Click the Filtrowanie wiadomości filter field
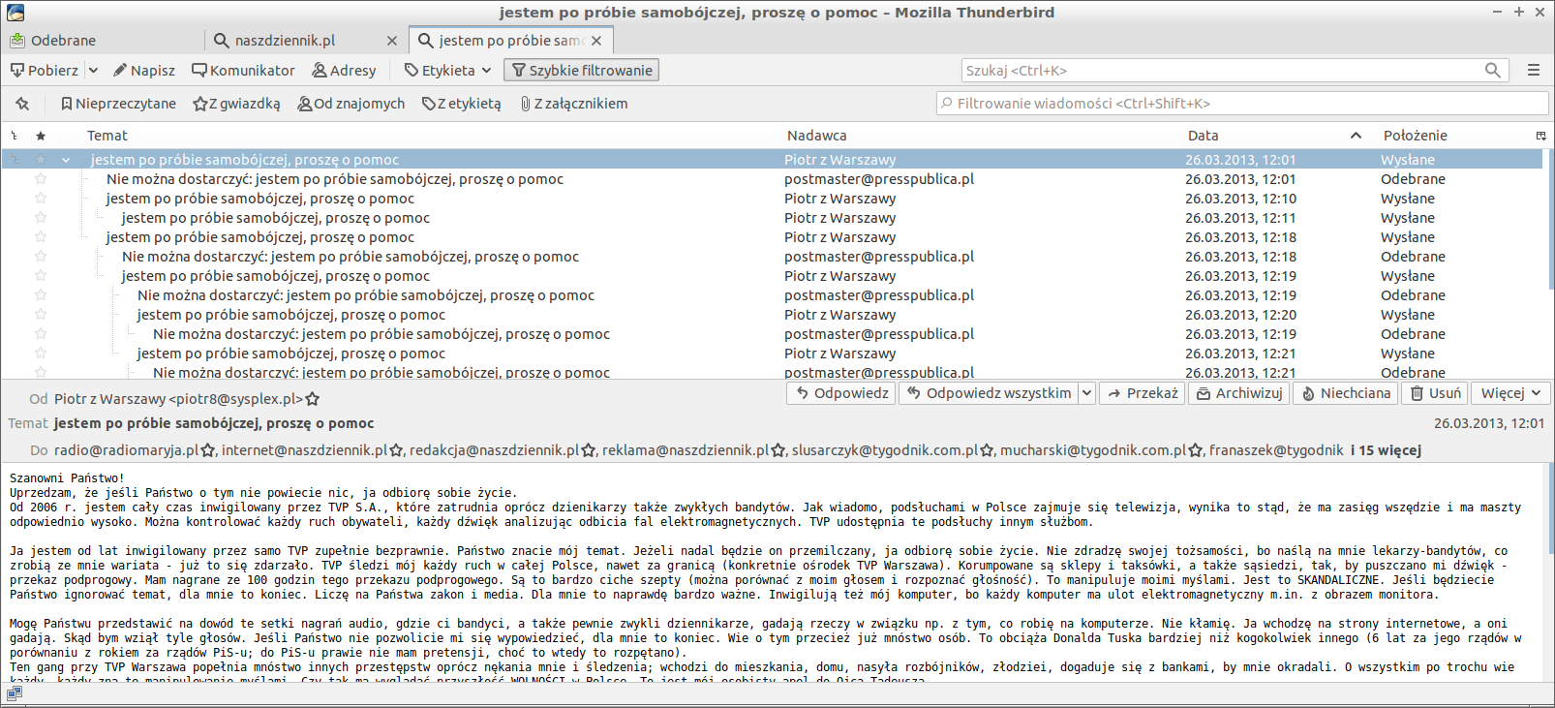The image size is (1555, 708). 1242,104
